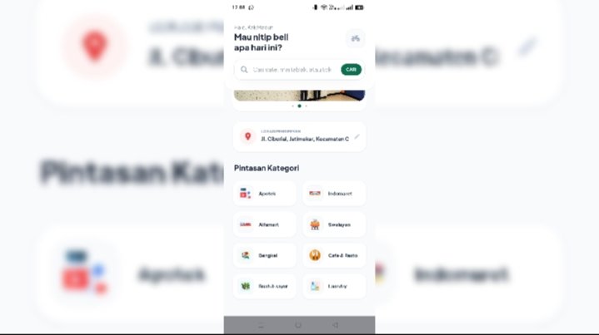Select the third banner carousel dot
The image size is (599, 335).
(x=306, y=106)
